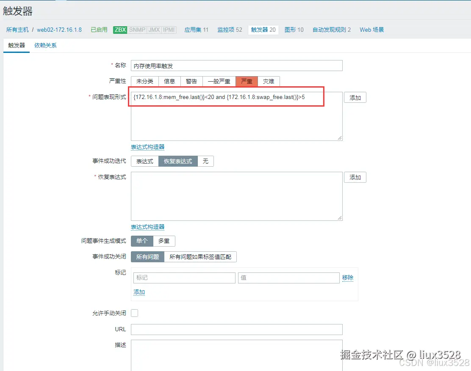This screenshot has width=471, height=371.
Task: Click the 名称 input field
Action: [236, 66]
